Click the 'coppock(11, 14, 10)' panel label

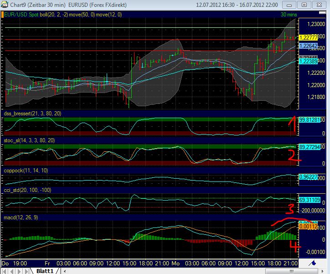(x=26, y=171)
